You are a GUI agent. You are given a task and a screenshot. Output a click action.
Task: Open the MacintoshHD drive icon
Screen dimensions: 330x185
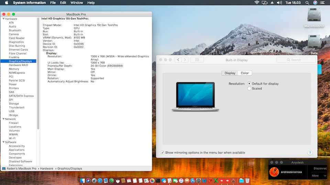click(x=314, y=16)
